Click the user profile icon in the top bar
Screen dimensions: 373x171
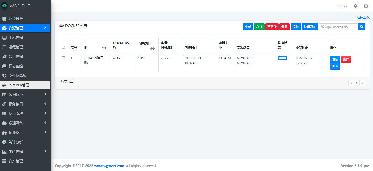(355, 6)
